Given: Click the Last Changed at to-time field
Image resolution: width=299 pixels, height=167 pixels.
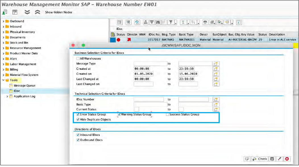Looking at the screenshot, I should pos(186,79).
